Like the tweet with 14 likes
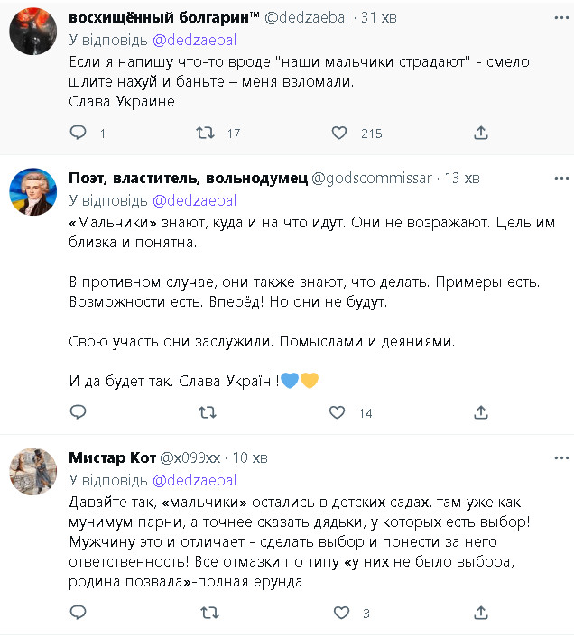The image size is (574, 637). coord(338,413)
